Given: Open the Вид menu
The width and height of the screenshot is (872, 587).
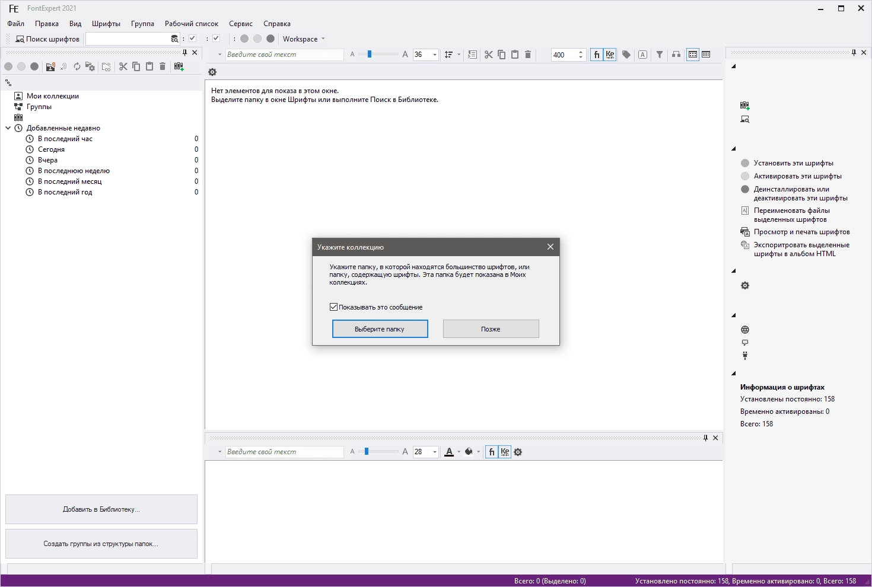Looking at the screenshot, I should (75, 24).
